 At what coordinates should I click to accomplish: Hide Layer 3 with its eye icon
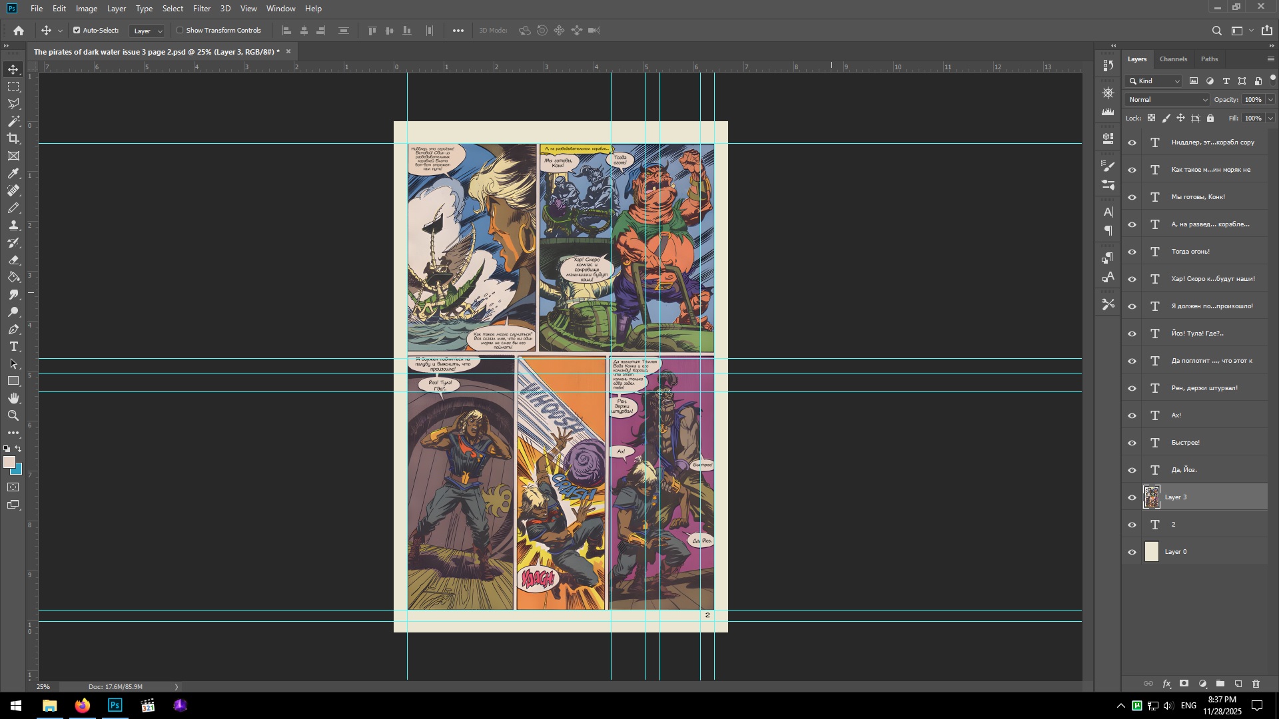pyautogui.click(x=1132, y=498)
